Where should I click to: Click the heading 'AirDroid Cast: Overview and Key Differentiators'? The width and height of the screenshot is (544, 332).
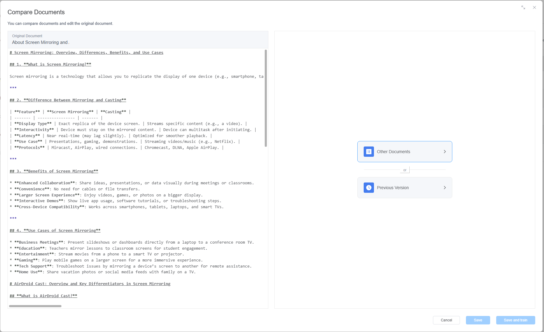coord(90,284)
